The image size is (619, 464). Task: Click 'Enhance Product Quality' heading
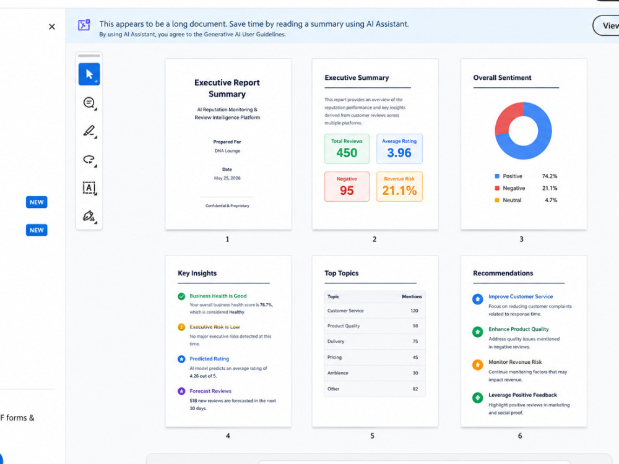pyautogui.click(x=518, y=329)
